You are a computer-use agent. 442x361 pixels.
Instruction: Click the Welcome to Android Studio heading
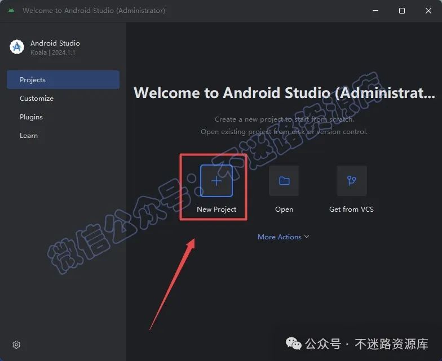tap(284, 92)
